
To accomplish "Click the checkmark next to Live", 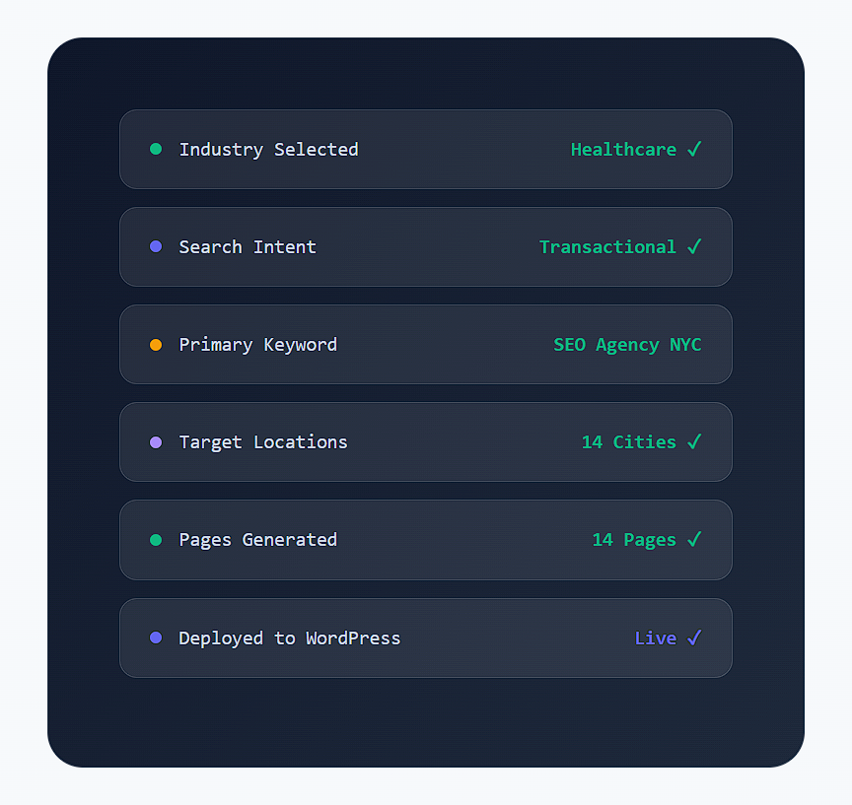I will 694,637.
